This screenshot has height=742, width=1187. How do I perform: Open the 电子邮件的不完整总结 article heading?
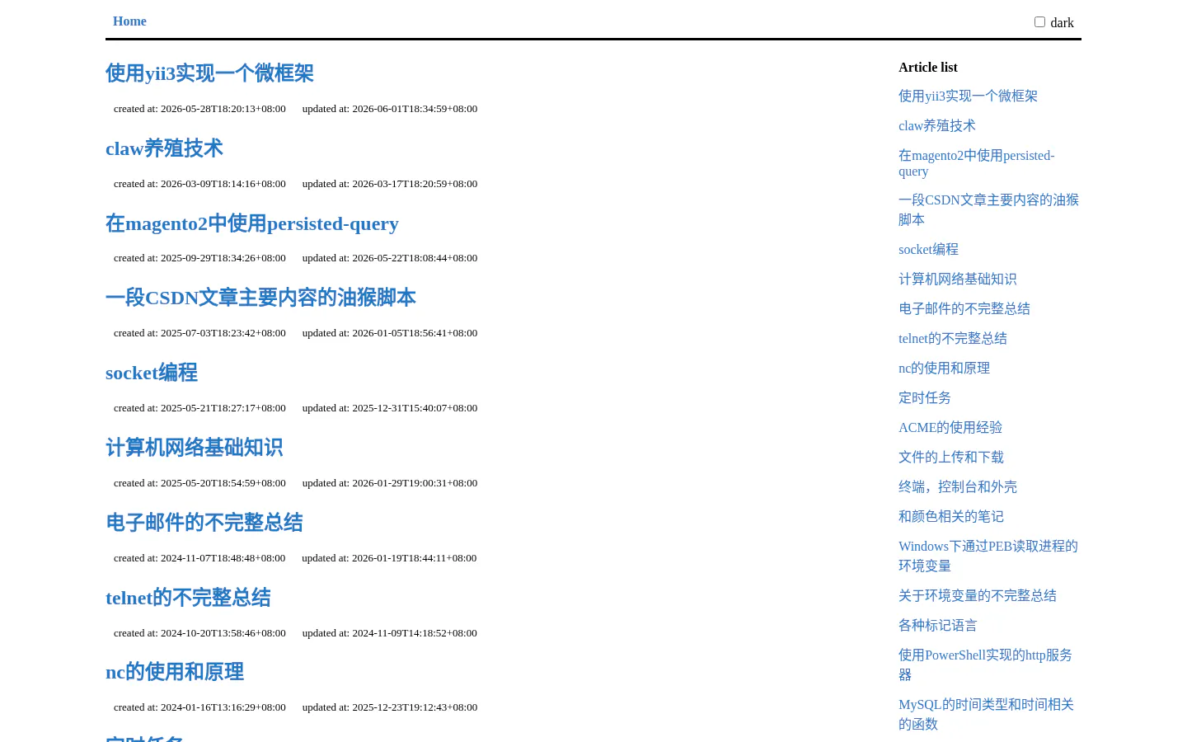click(x=204, y=523)
